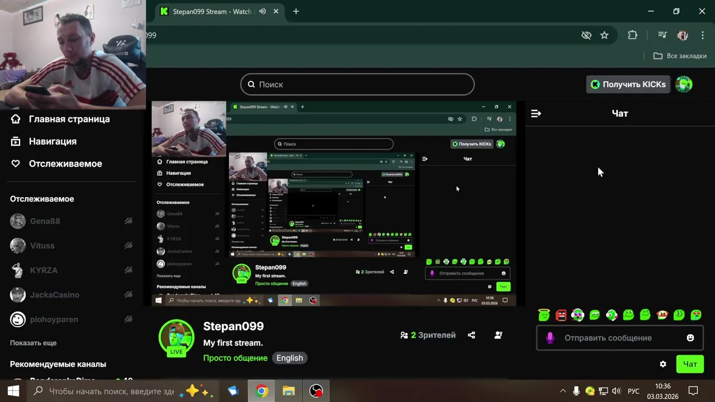This screenshot has height=402, width=715.
Task: Open the Windows Start menu
Action: click(13, 391)
